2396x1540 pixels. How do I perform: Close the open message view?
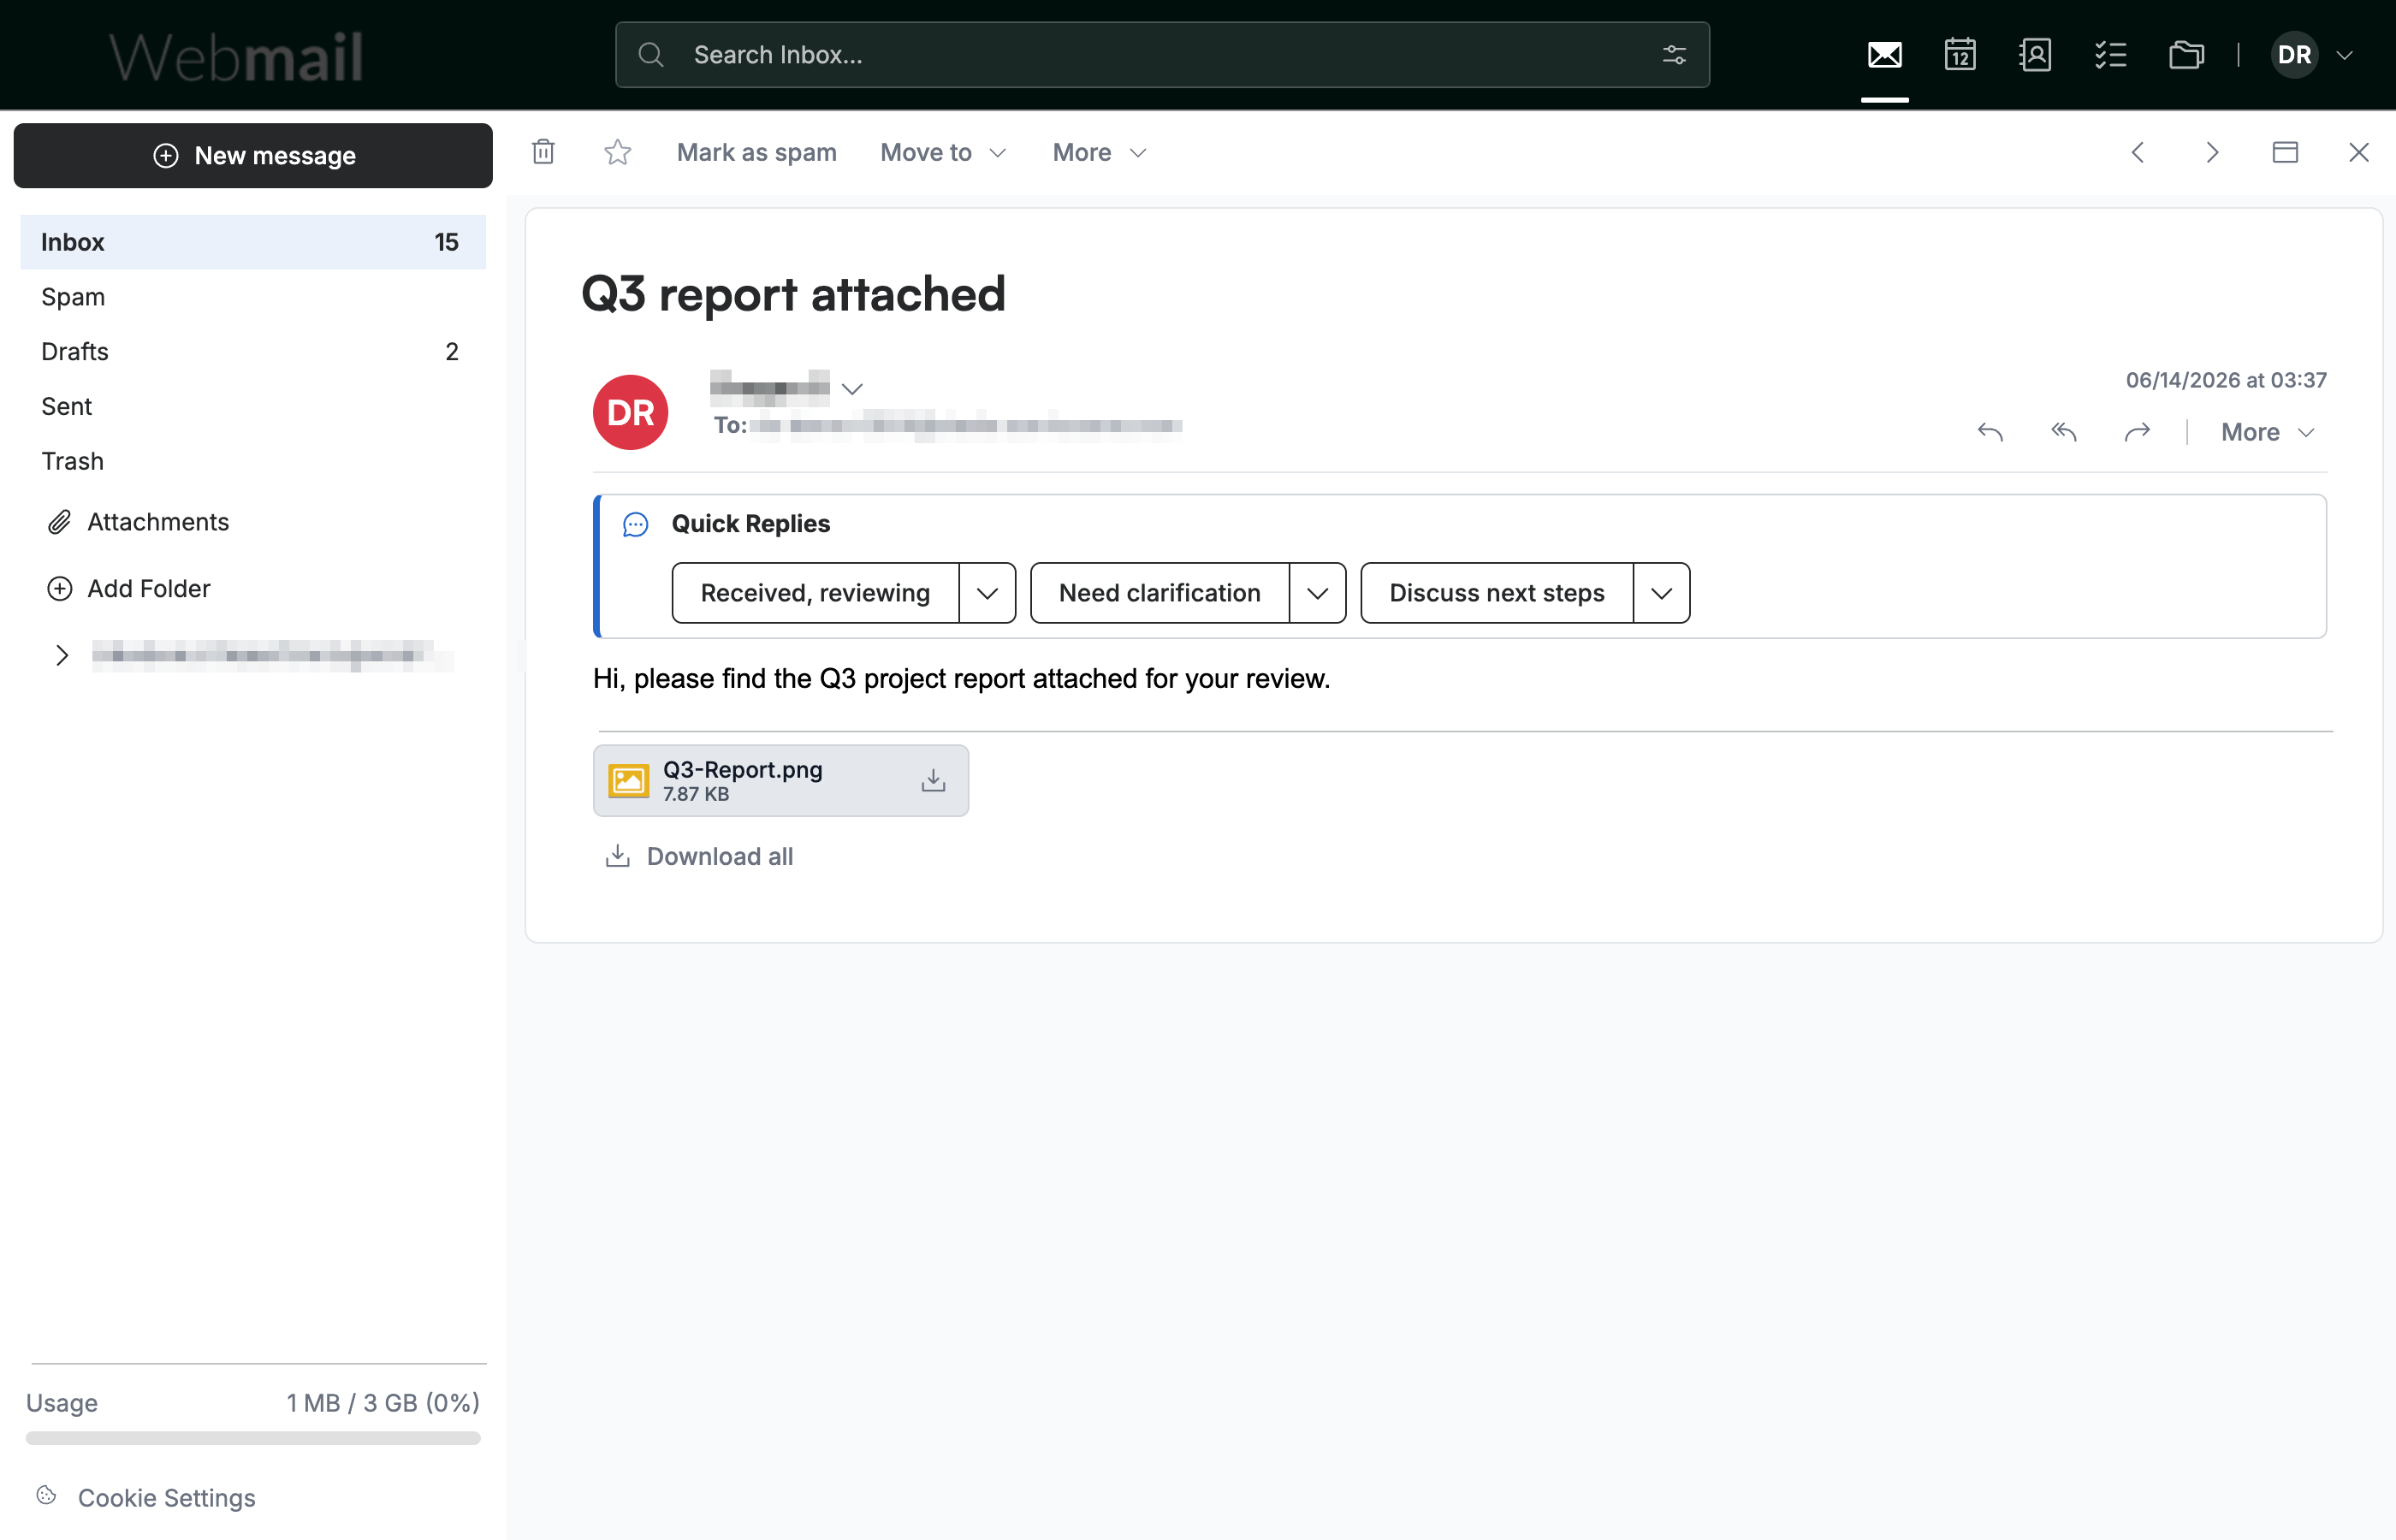[2359, 152]
